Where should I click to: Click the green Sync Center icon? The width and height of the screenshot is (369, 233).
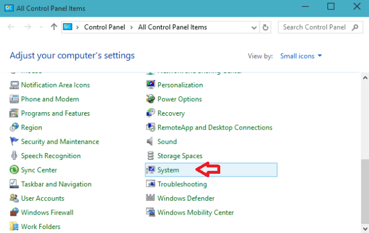click(14, 170)
